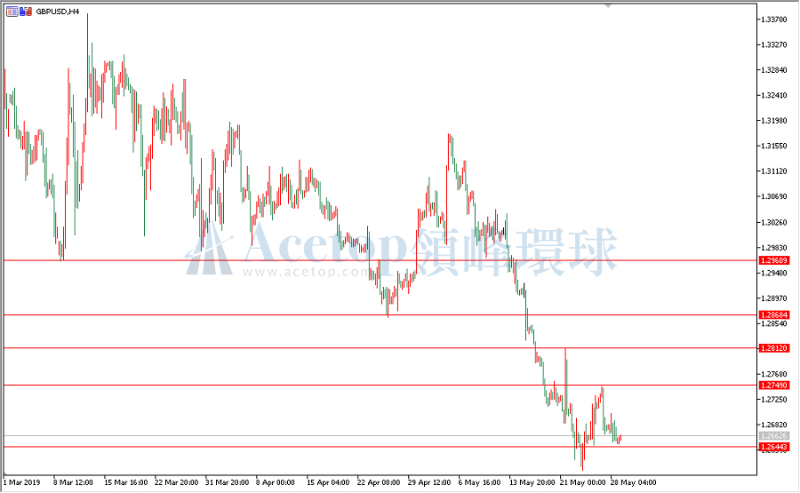This screenshot has height=493, width=800.
Task: Click the 6 May 16:00 time label
Action: (479, 482)
